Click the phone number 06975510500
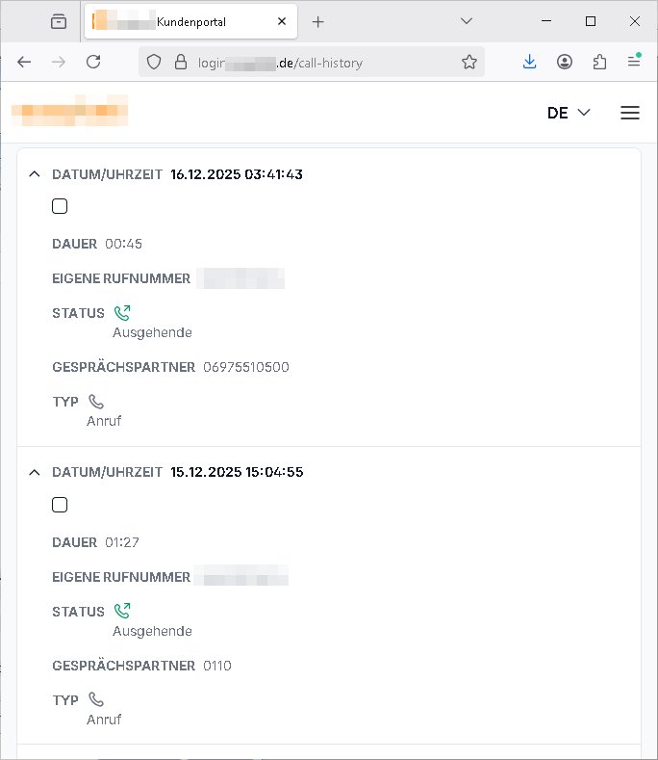 tap(246, 367)
